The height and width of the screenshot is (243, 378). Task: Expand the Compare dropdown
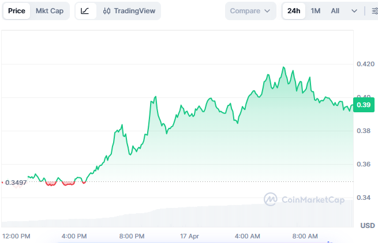click(251, 11)
